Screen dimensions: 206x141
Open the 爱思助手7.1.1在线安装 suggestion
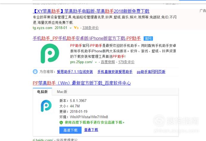pyautogui.click(x=75, y=72)
